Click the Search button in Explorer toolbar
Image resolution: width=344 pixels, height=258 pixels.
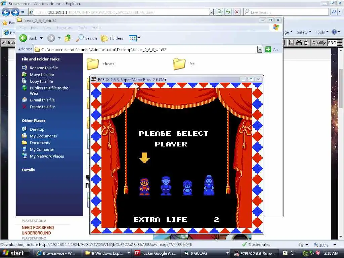(86, 38)
